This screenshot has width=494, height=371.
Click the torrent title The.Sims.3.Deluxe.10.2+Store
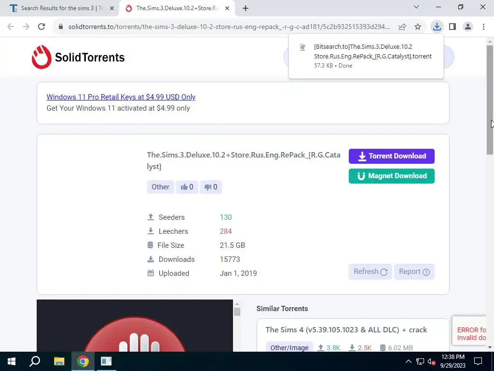pyautogui.click(x=244, y=160)
